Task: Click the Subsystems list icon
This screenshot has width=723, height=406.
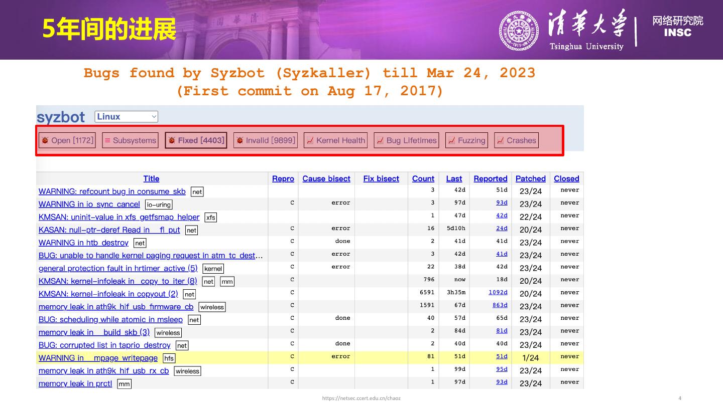Action: click(107, 141)
